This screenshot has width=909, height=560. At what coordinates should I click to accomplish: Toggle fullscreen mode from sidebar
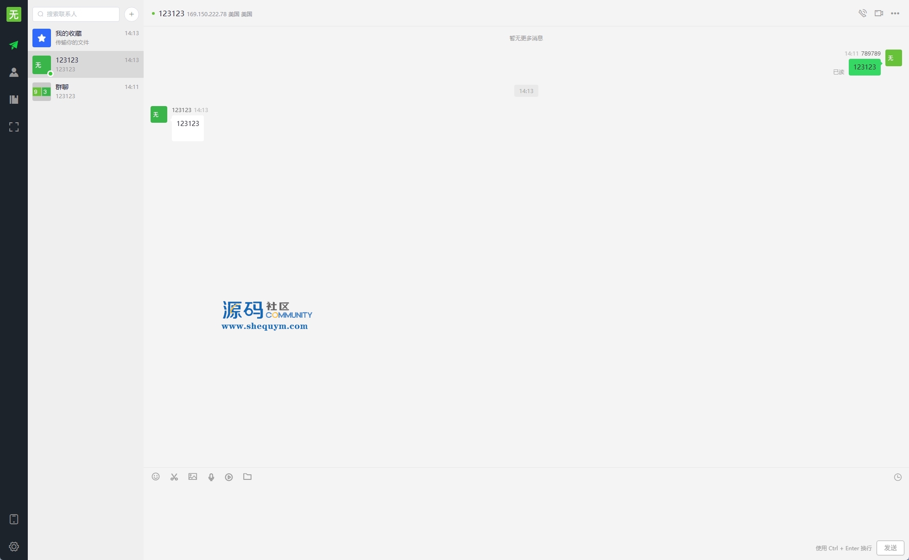click(14, 127)
